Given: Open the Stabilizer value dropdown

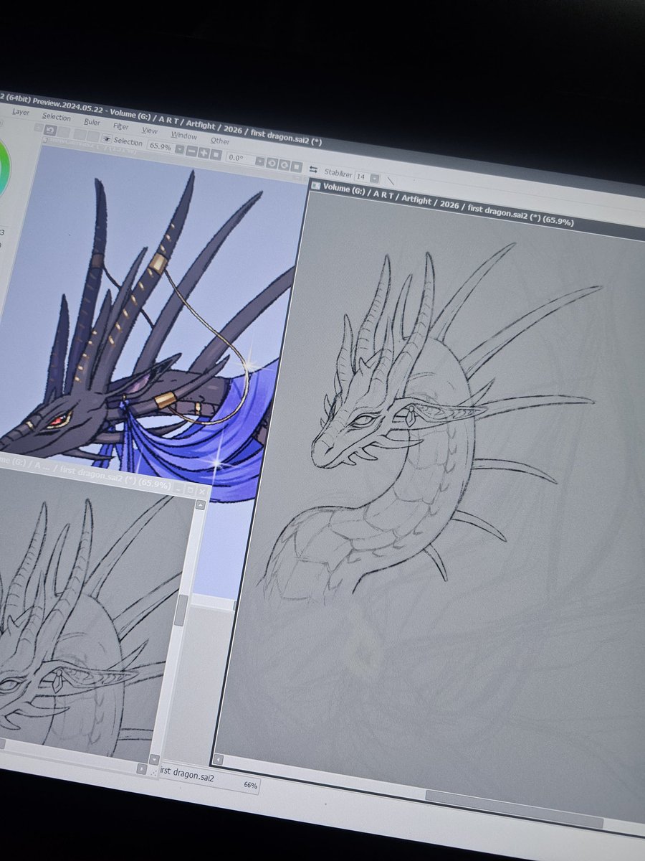Looking at the screenshot, I should point(374,179).
